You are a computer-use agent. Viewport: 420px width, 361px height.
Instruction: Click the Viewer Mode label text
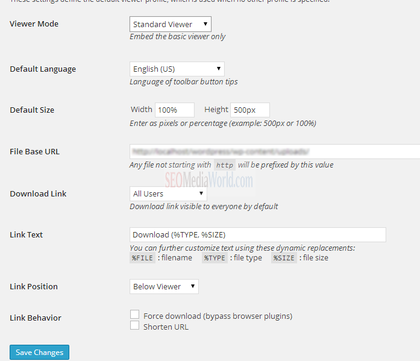34,24
